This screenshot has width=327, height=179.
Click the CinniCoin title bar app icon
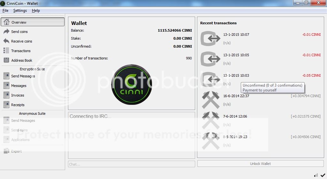(x=3, y=3)
